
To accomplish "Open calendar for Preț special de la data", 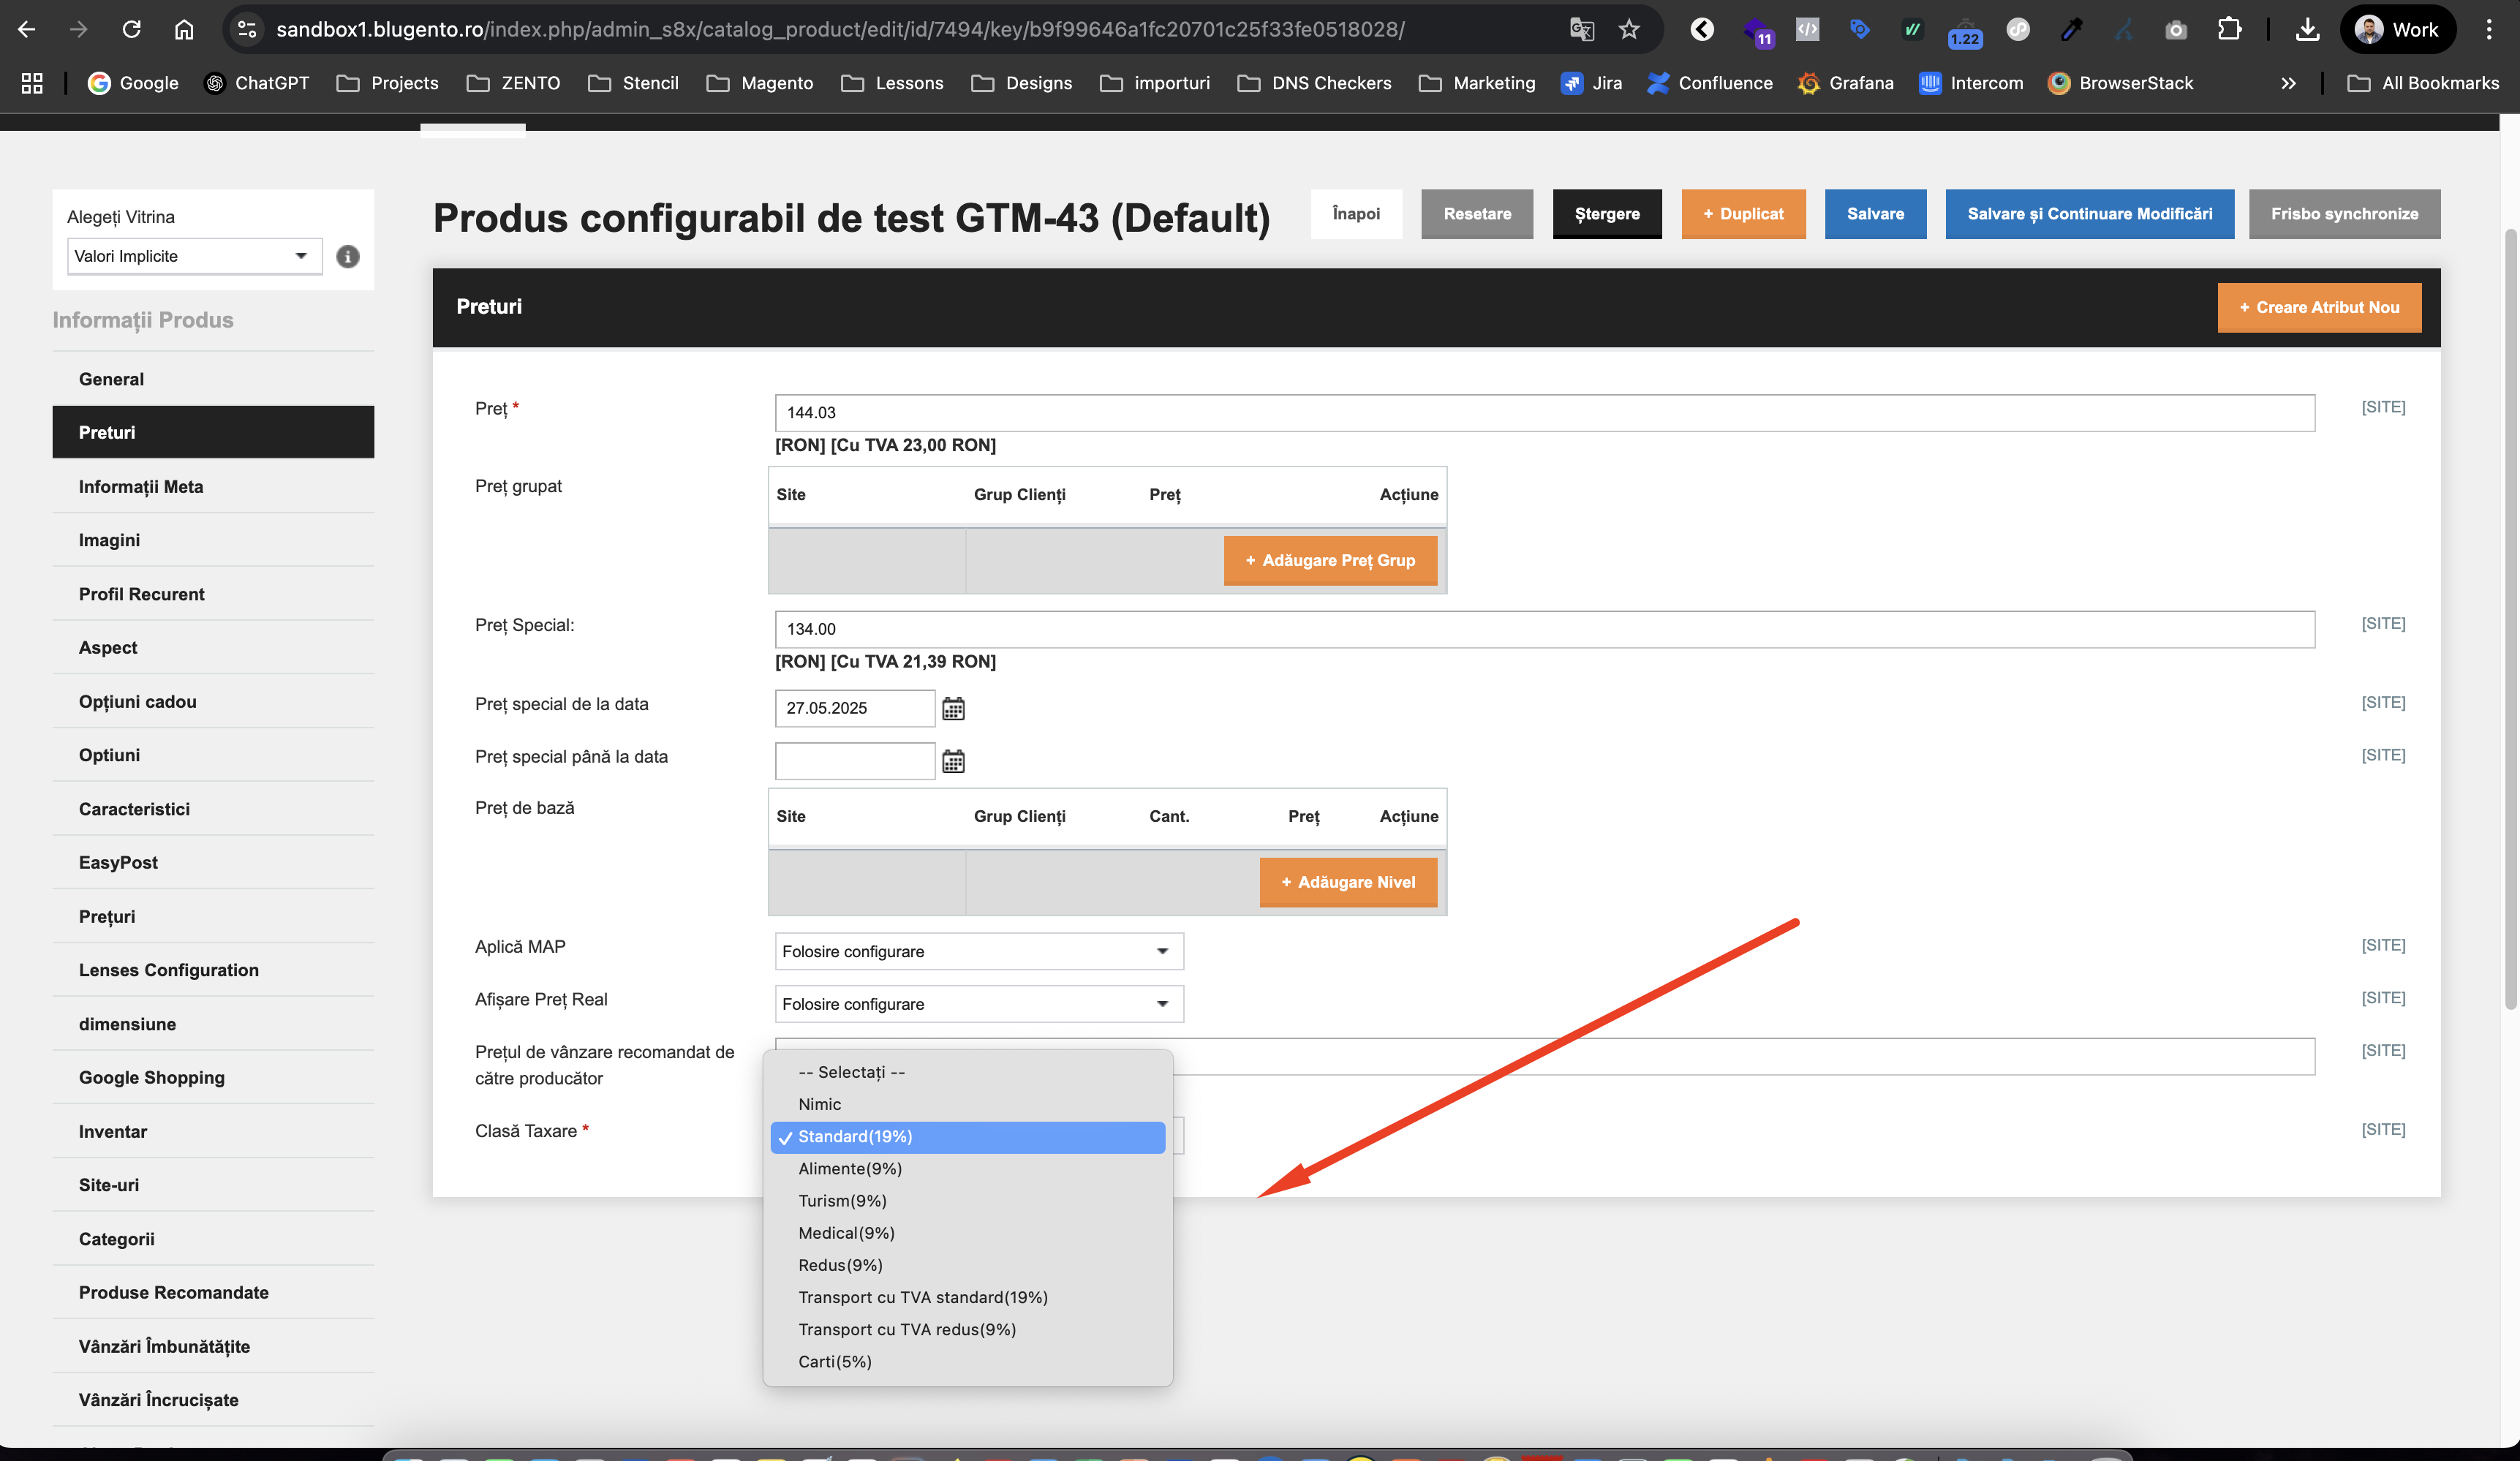I will click(x=953, y=708).
